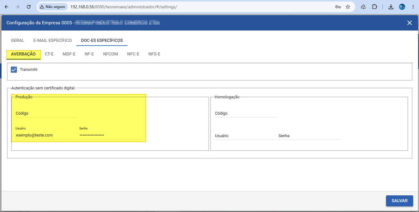Click the SALVAR button
Image resolution: width=419 pixels, height=212 pixels.
click(400, 201)
